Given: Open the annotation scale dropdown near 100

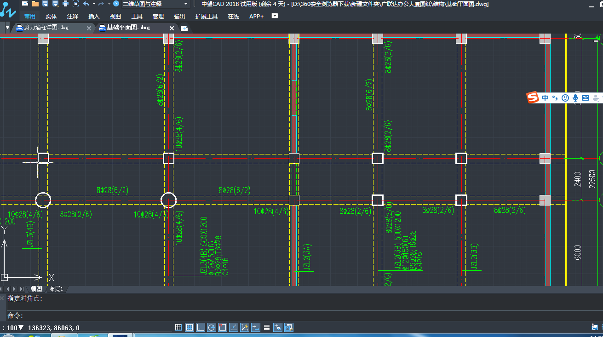Looking at the screenshot, I should click(x=21, y=327).
